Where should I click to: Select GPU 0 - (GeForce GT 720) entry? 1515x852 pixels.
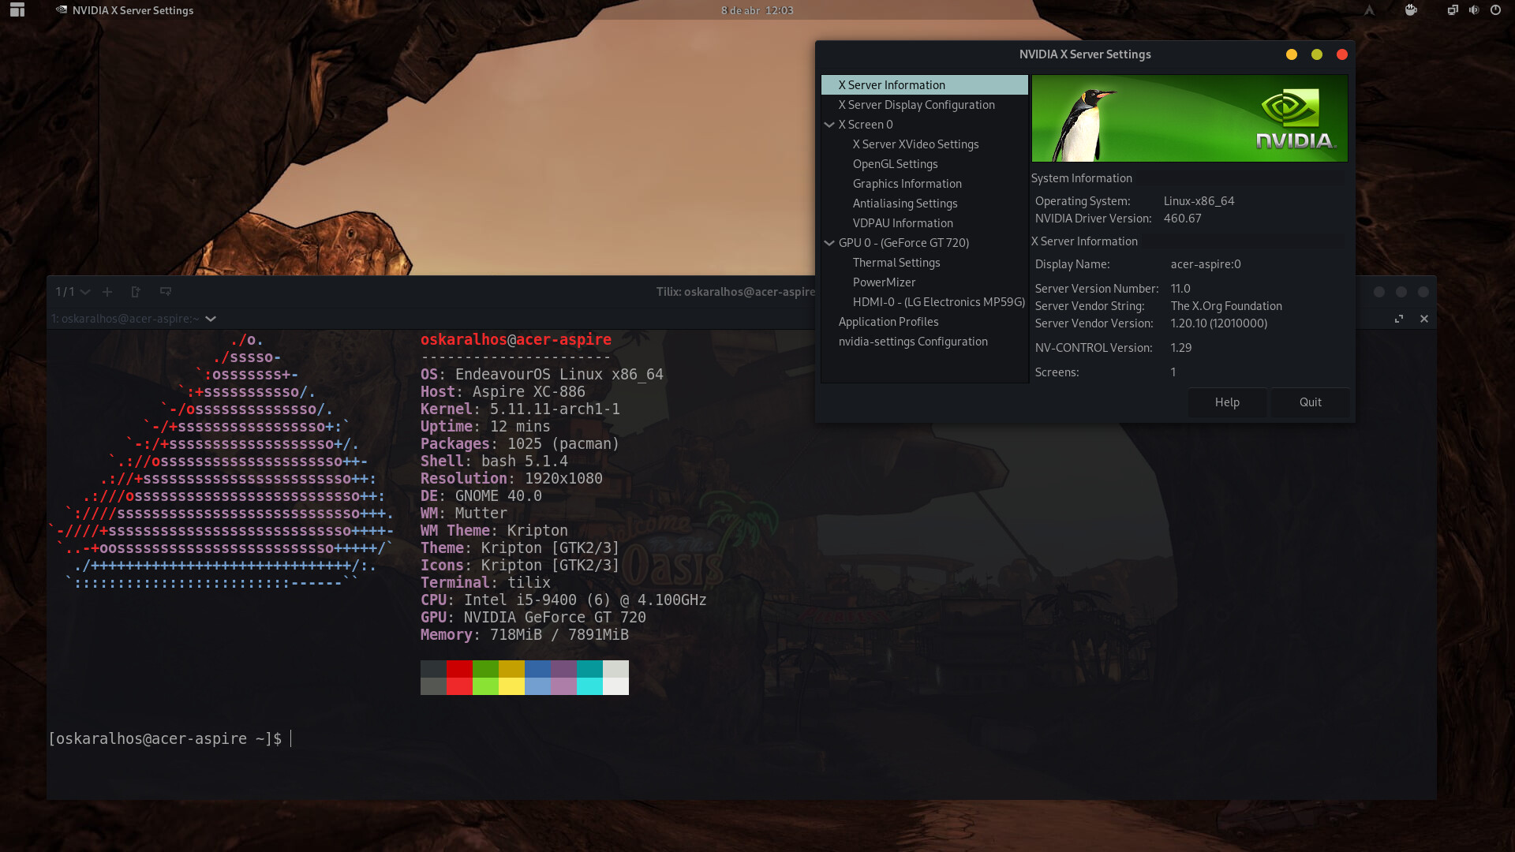903,243
